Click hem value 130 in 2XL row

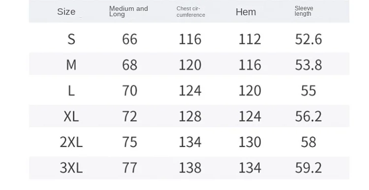pyautogui.click(x=250, y=142)
